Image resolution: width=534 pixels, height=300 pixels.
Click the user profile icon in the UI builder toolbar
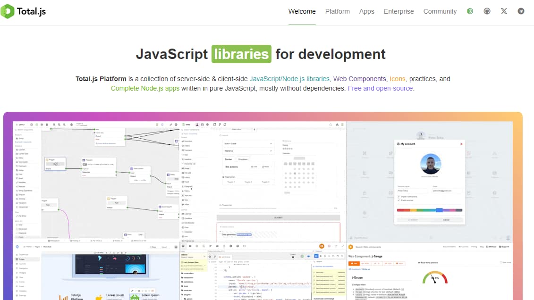pos(197,125)
